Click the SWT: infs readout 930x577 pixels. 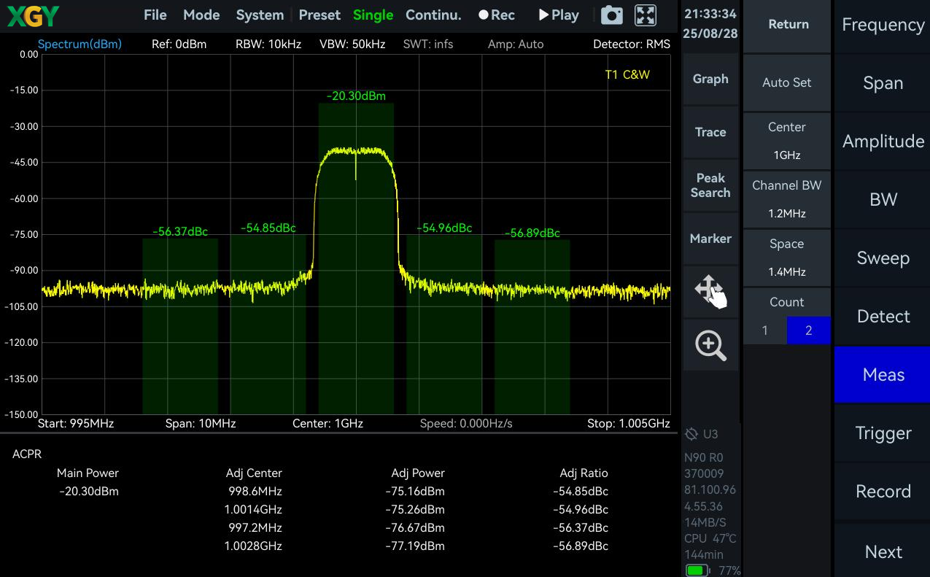pyautogui.click(x=428, y=44)
